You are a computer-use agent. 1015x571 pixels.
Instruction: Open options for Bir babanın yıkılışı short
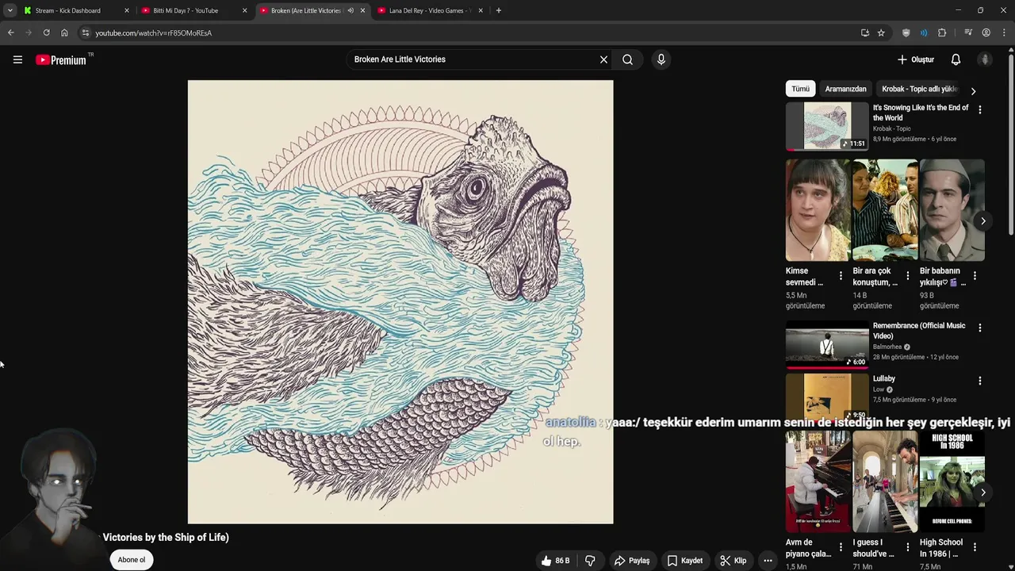[x=975, y=276]
